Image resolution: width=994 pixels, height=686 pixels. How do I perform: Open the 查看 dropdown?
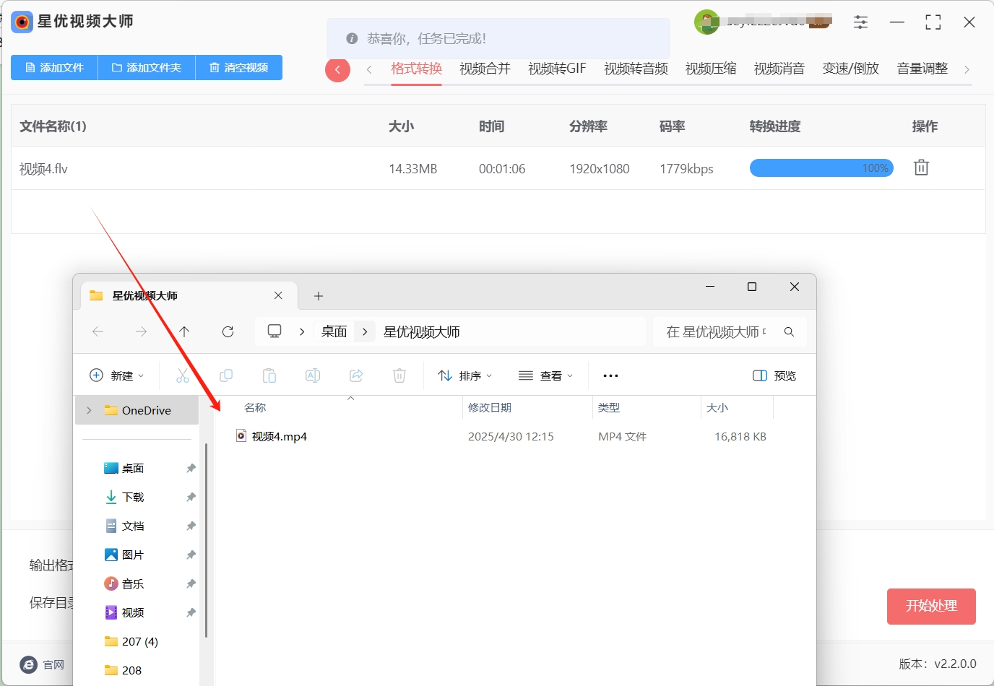(545, 375)
